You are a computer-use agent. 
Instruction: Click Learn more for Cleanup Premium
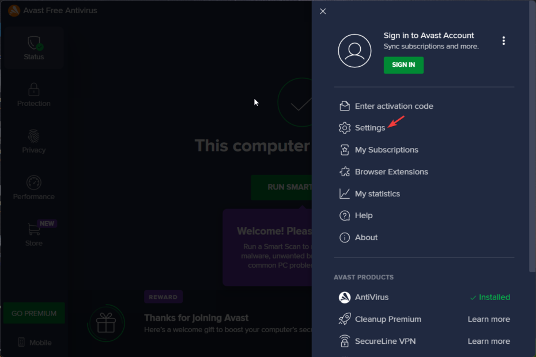(489, 319)
